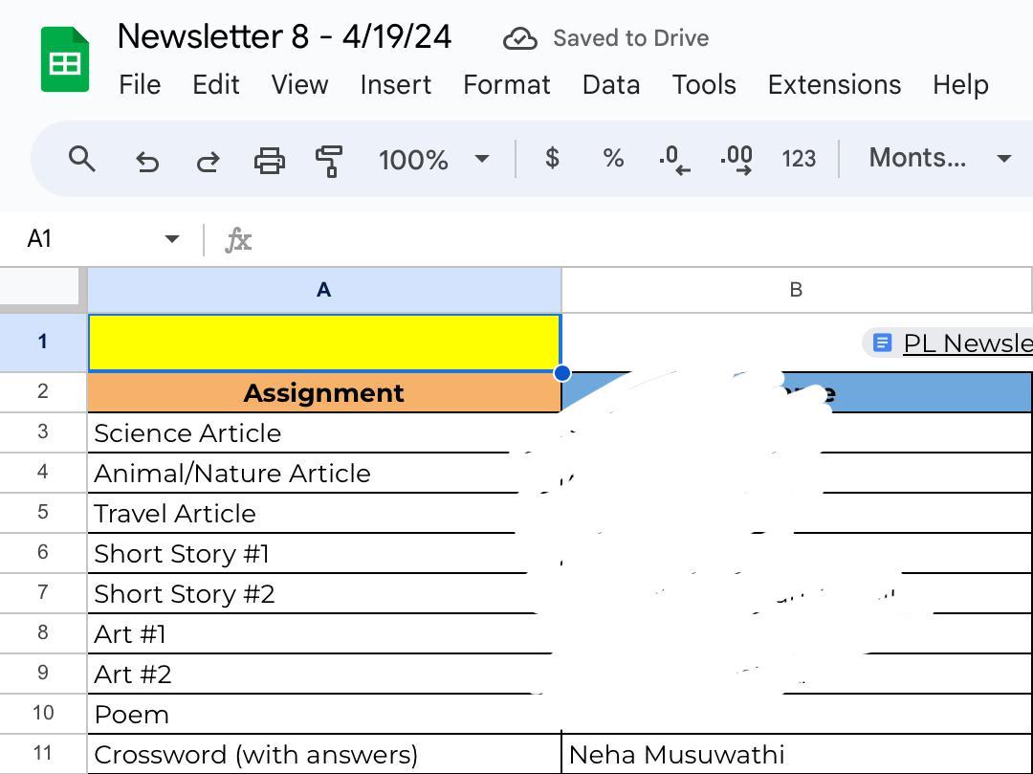Click the search menus magnifier icon

click(x=81, y=159)
